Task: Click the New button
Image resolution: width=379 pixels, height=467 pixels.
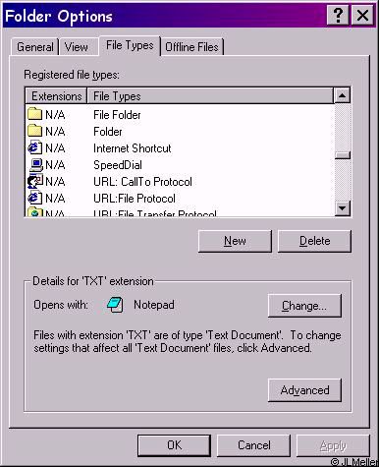Action: click(235, 241)
